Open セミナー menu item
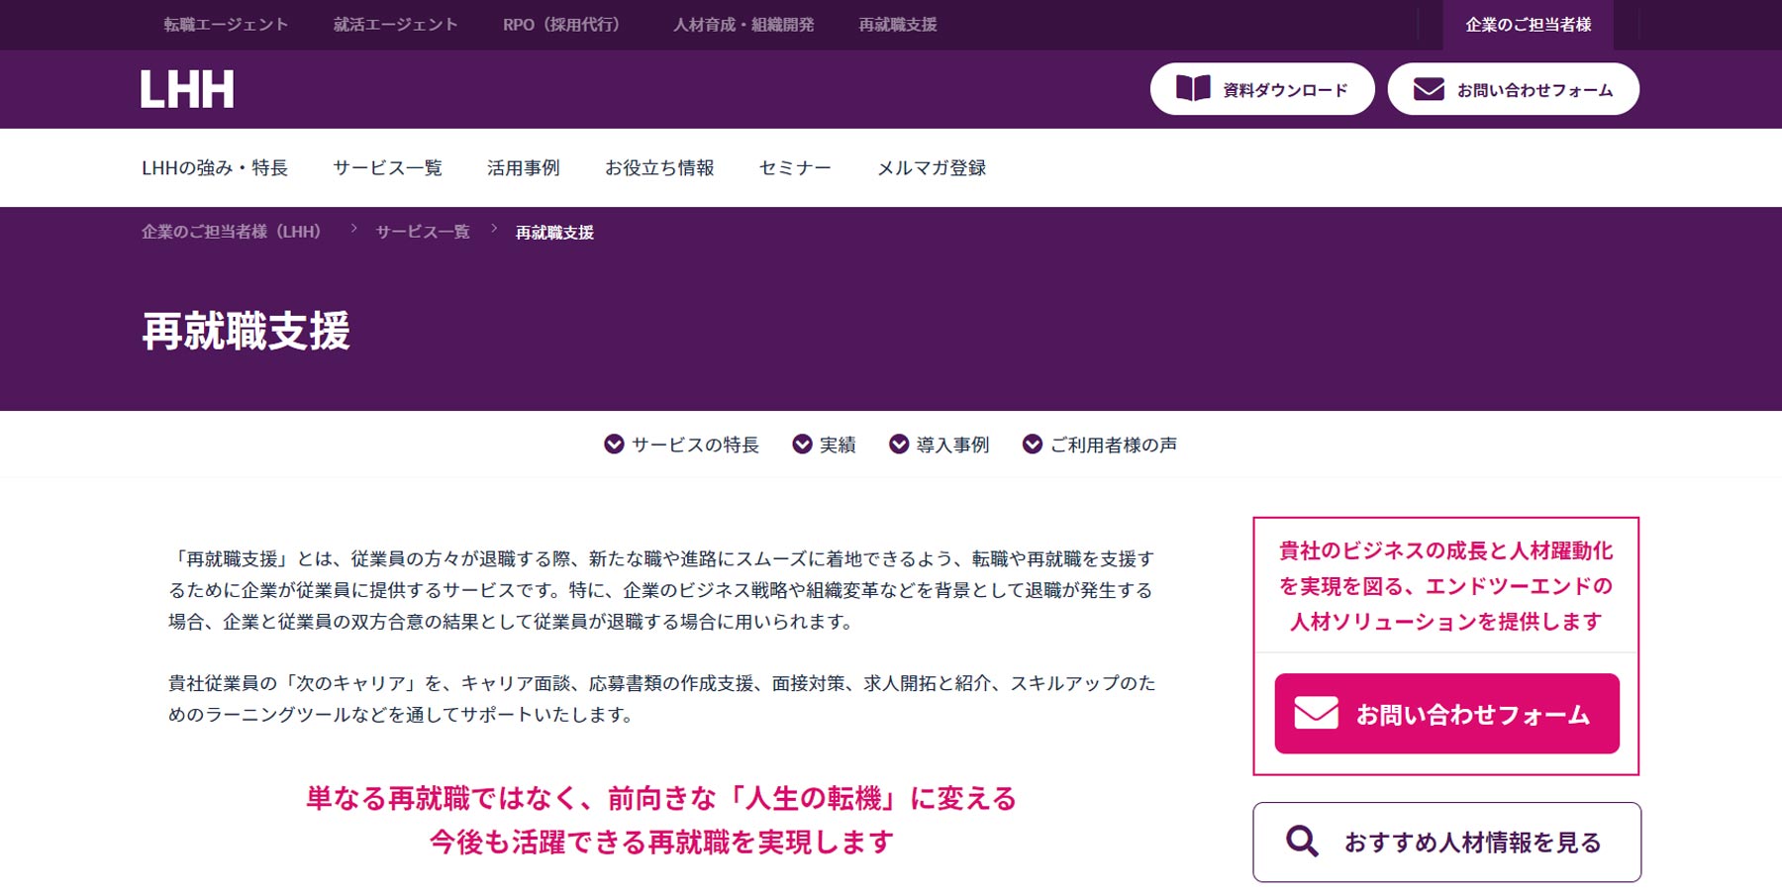 (x=795, y=168)
